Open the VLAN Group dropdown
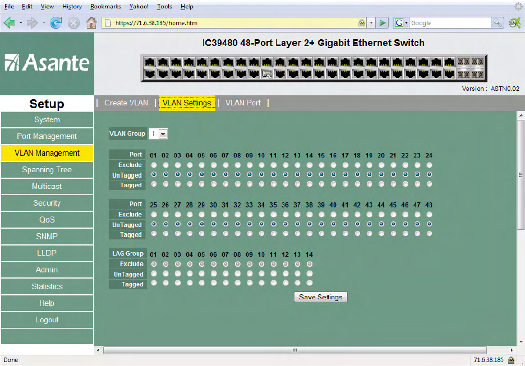525x366 pixels. 163,134
